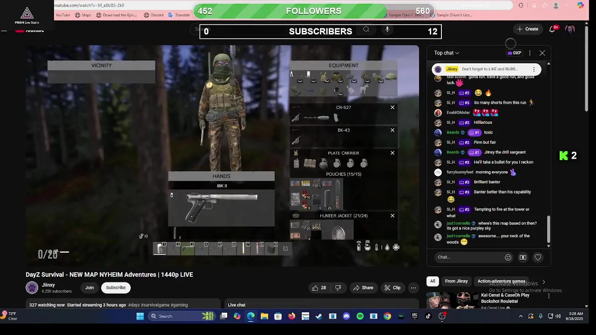Subscribe to Jiinxy channel
Image resolution: width=596 pixels, height=335 pixels.
115,288
